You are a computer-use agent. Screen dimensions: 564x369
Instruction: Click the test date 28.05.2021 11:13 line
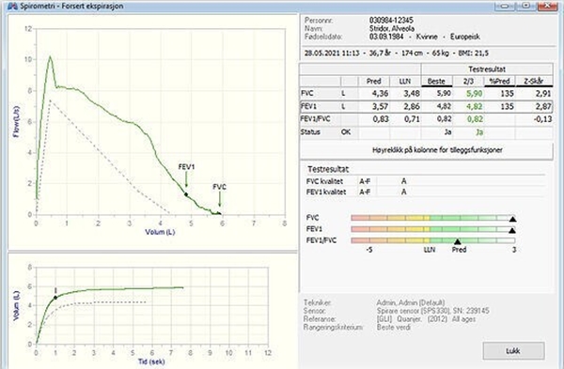397,54
